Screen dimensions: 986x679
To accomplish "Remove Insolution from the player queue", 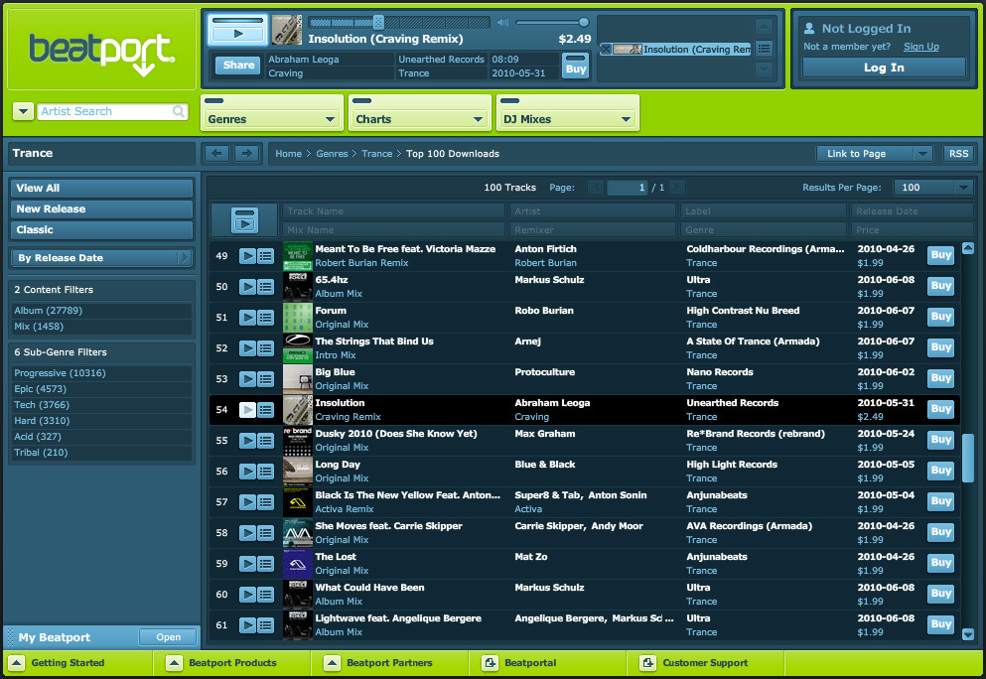I will click(x=606, y=49).
